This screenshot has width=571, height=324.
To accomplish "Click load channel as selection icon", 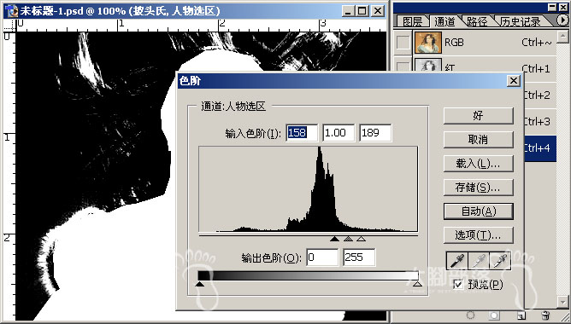I will 470,315.
